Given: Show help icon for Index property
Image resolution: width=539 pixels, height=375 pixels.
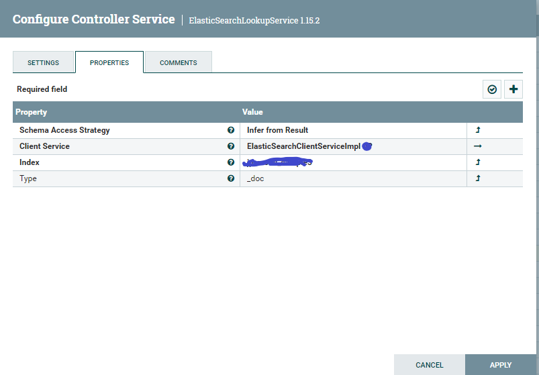Looking at the screenshot, I should [231, 162].
